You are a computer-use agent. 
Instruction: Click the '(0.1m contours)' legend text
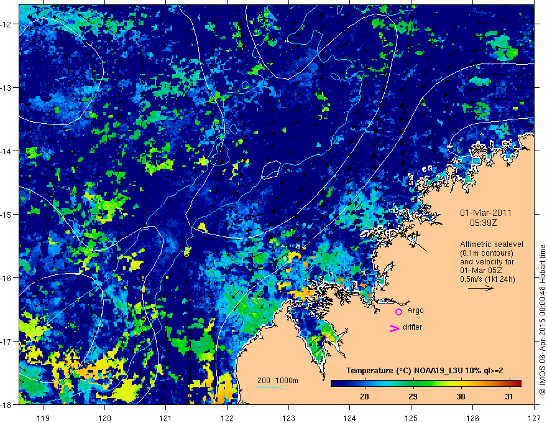click(487, 253)
